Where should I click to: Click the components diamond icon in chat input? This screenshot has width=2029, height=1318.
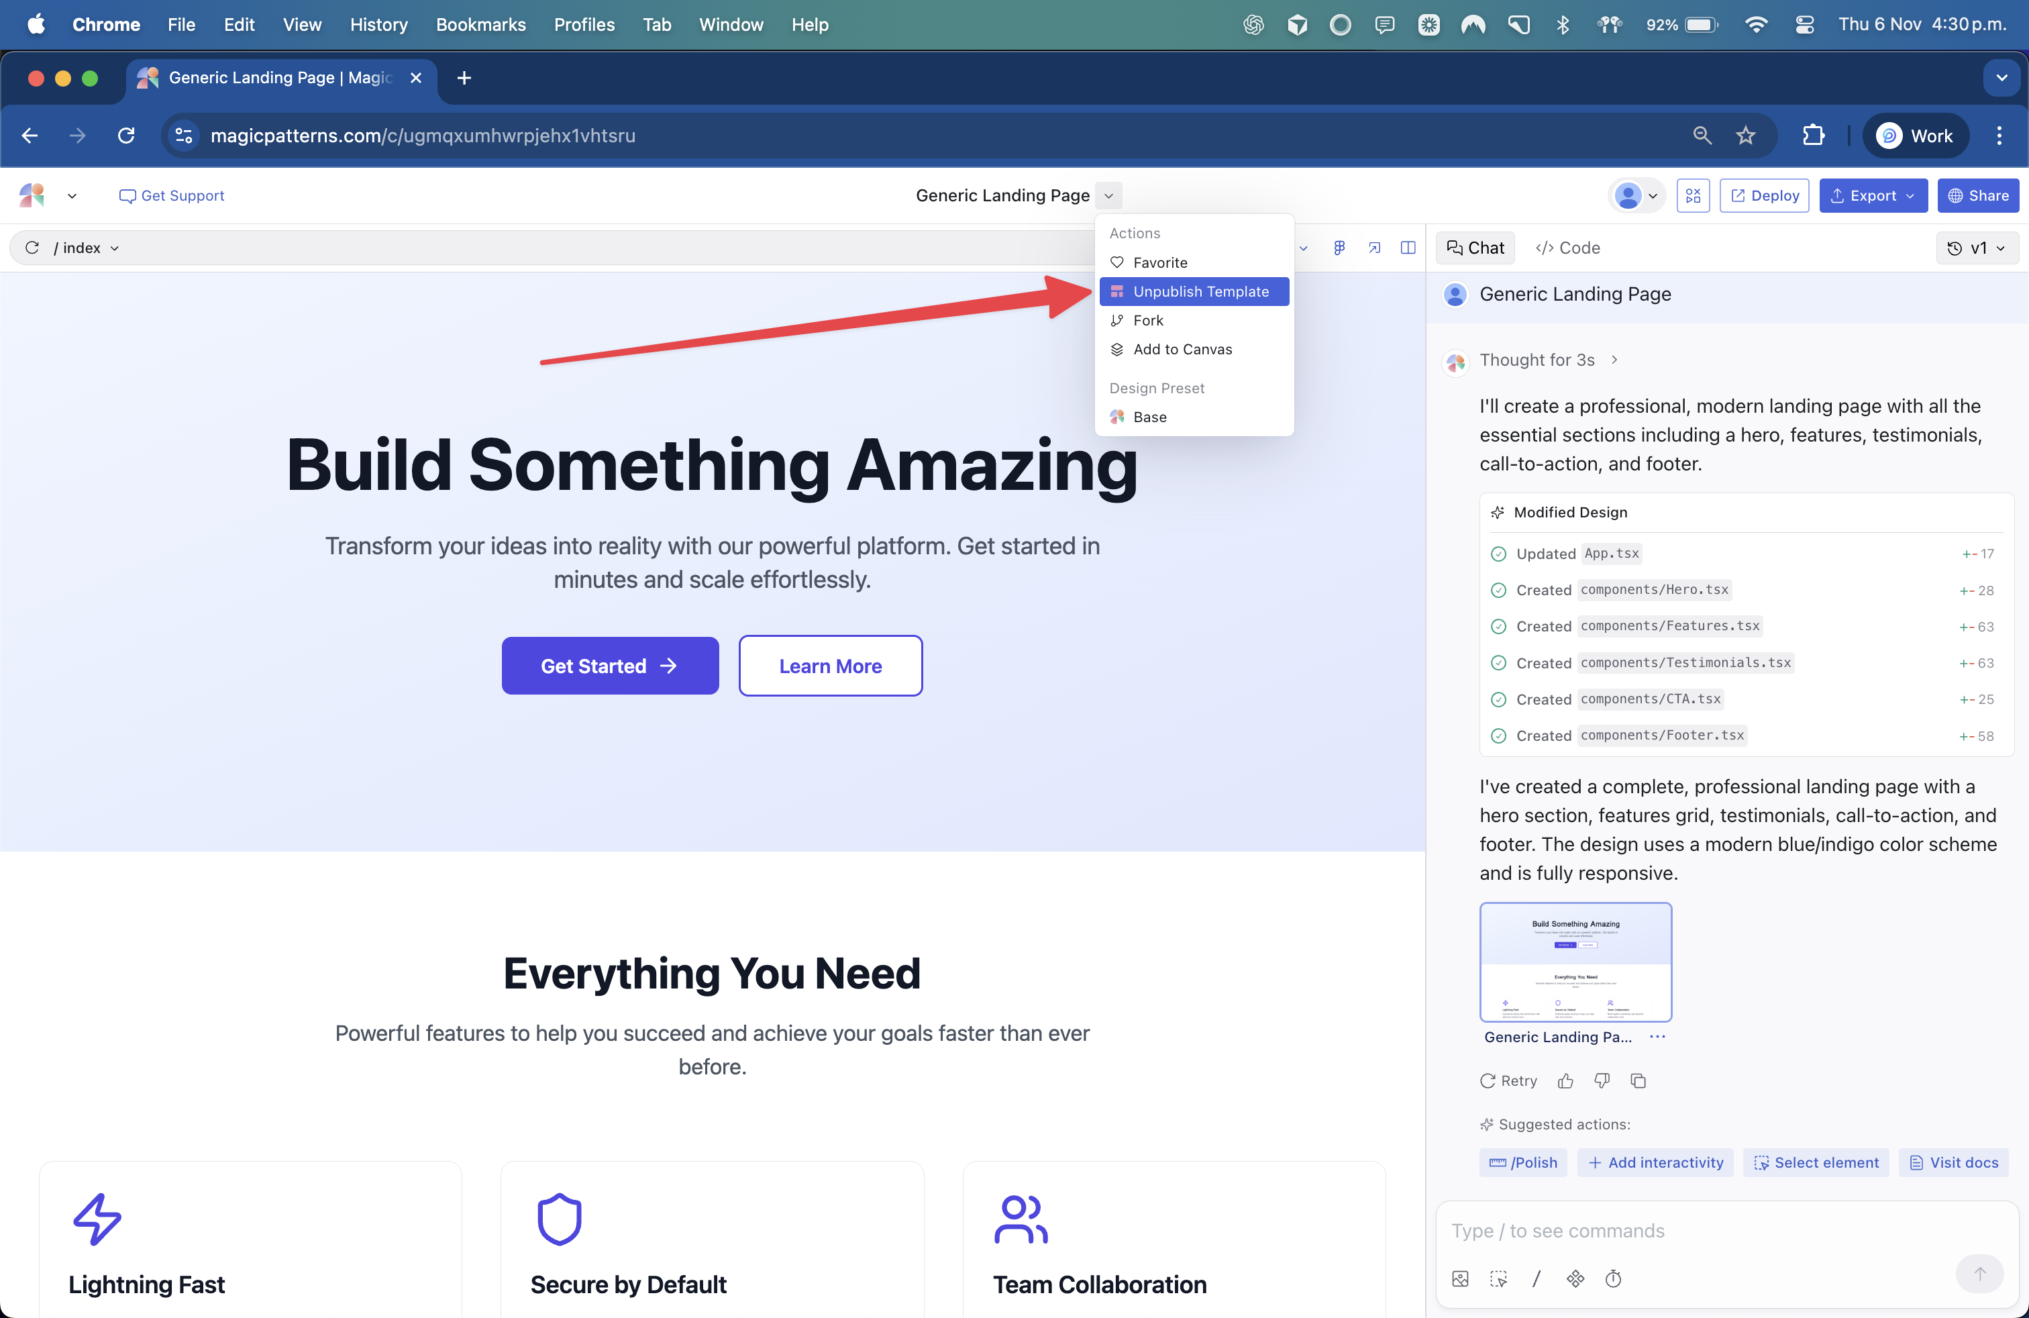(1575, 1278)
